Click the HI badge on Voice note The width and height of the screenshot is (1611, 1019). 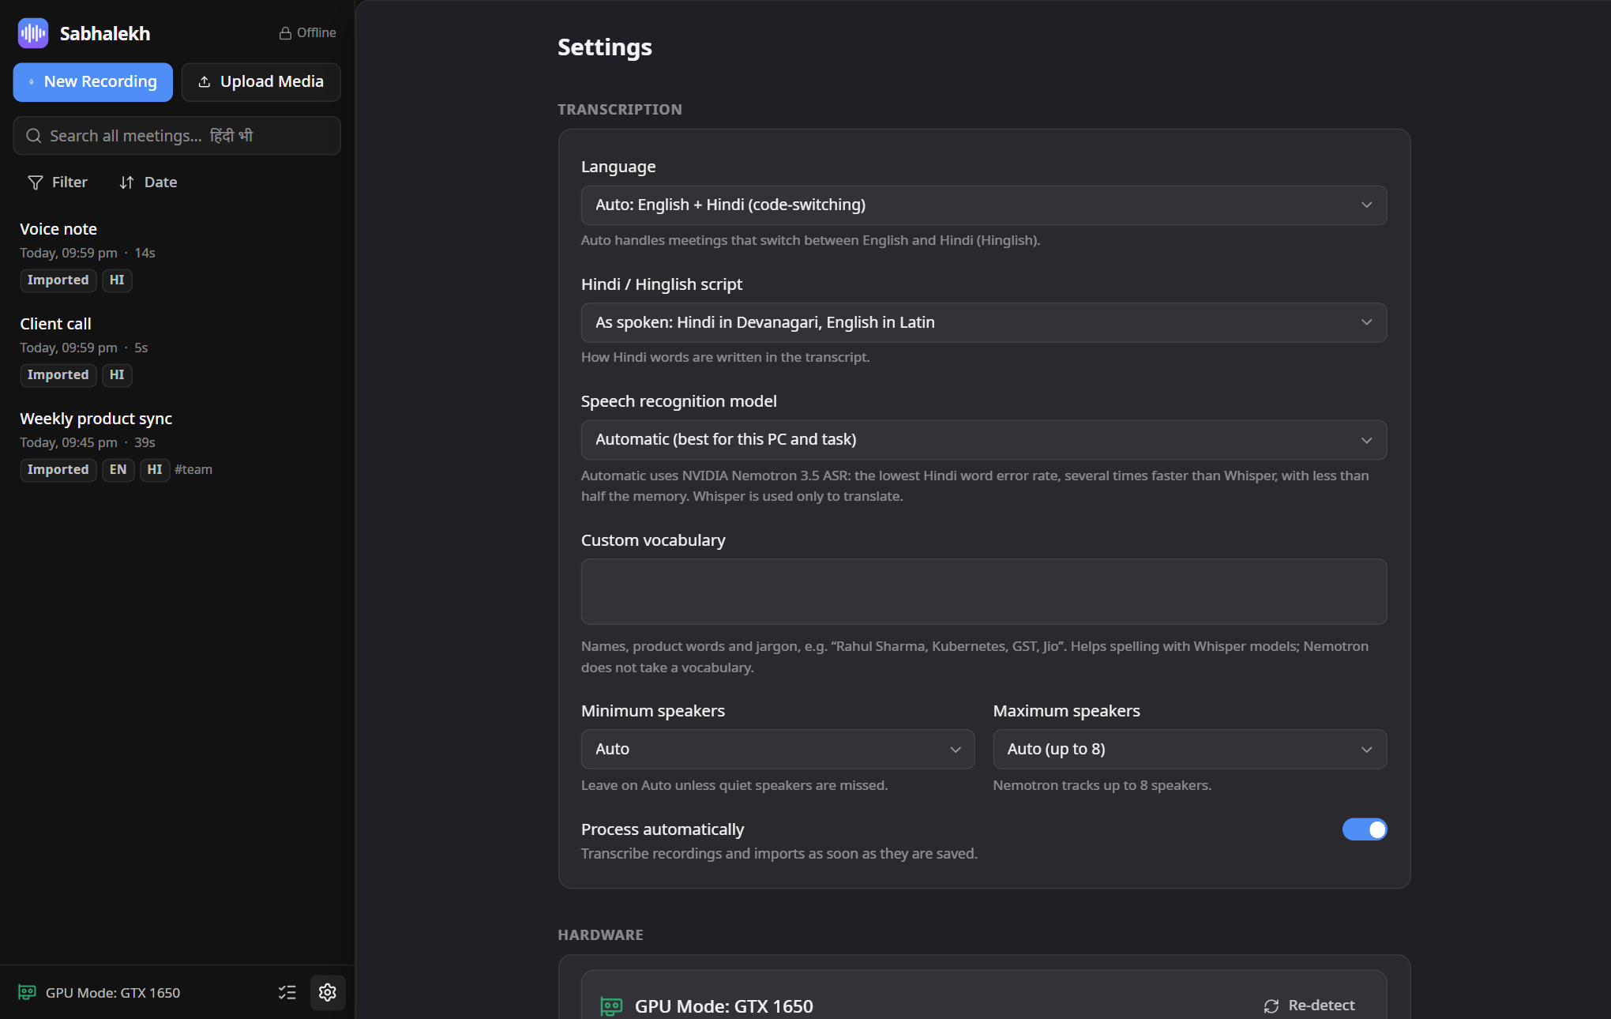coord(117,280)
